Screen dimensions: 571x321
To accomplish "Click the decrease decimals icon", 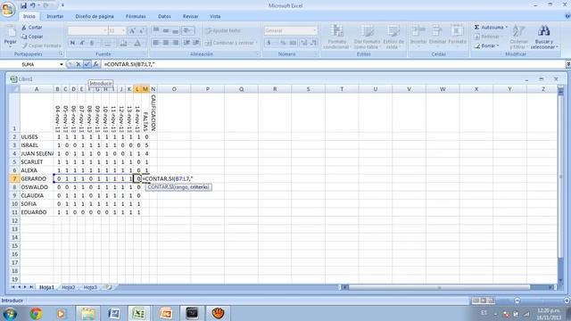I will pyautogui.click(x=313, y=43).
